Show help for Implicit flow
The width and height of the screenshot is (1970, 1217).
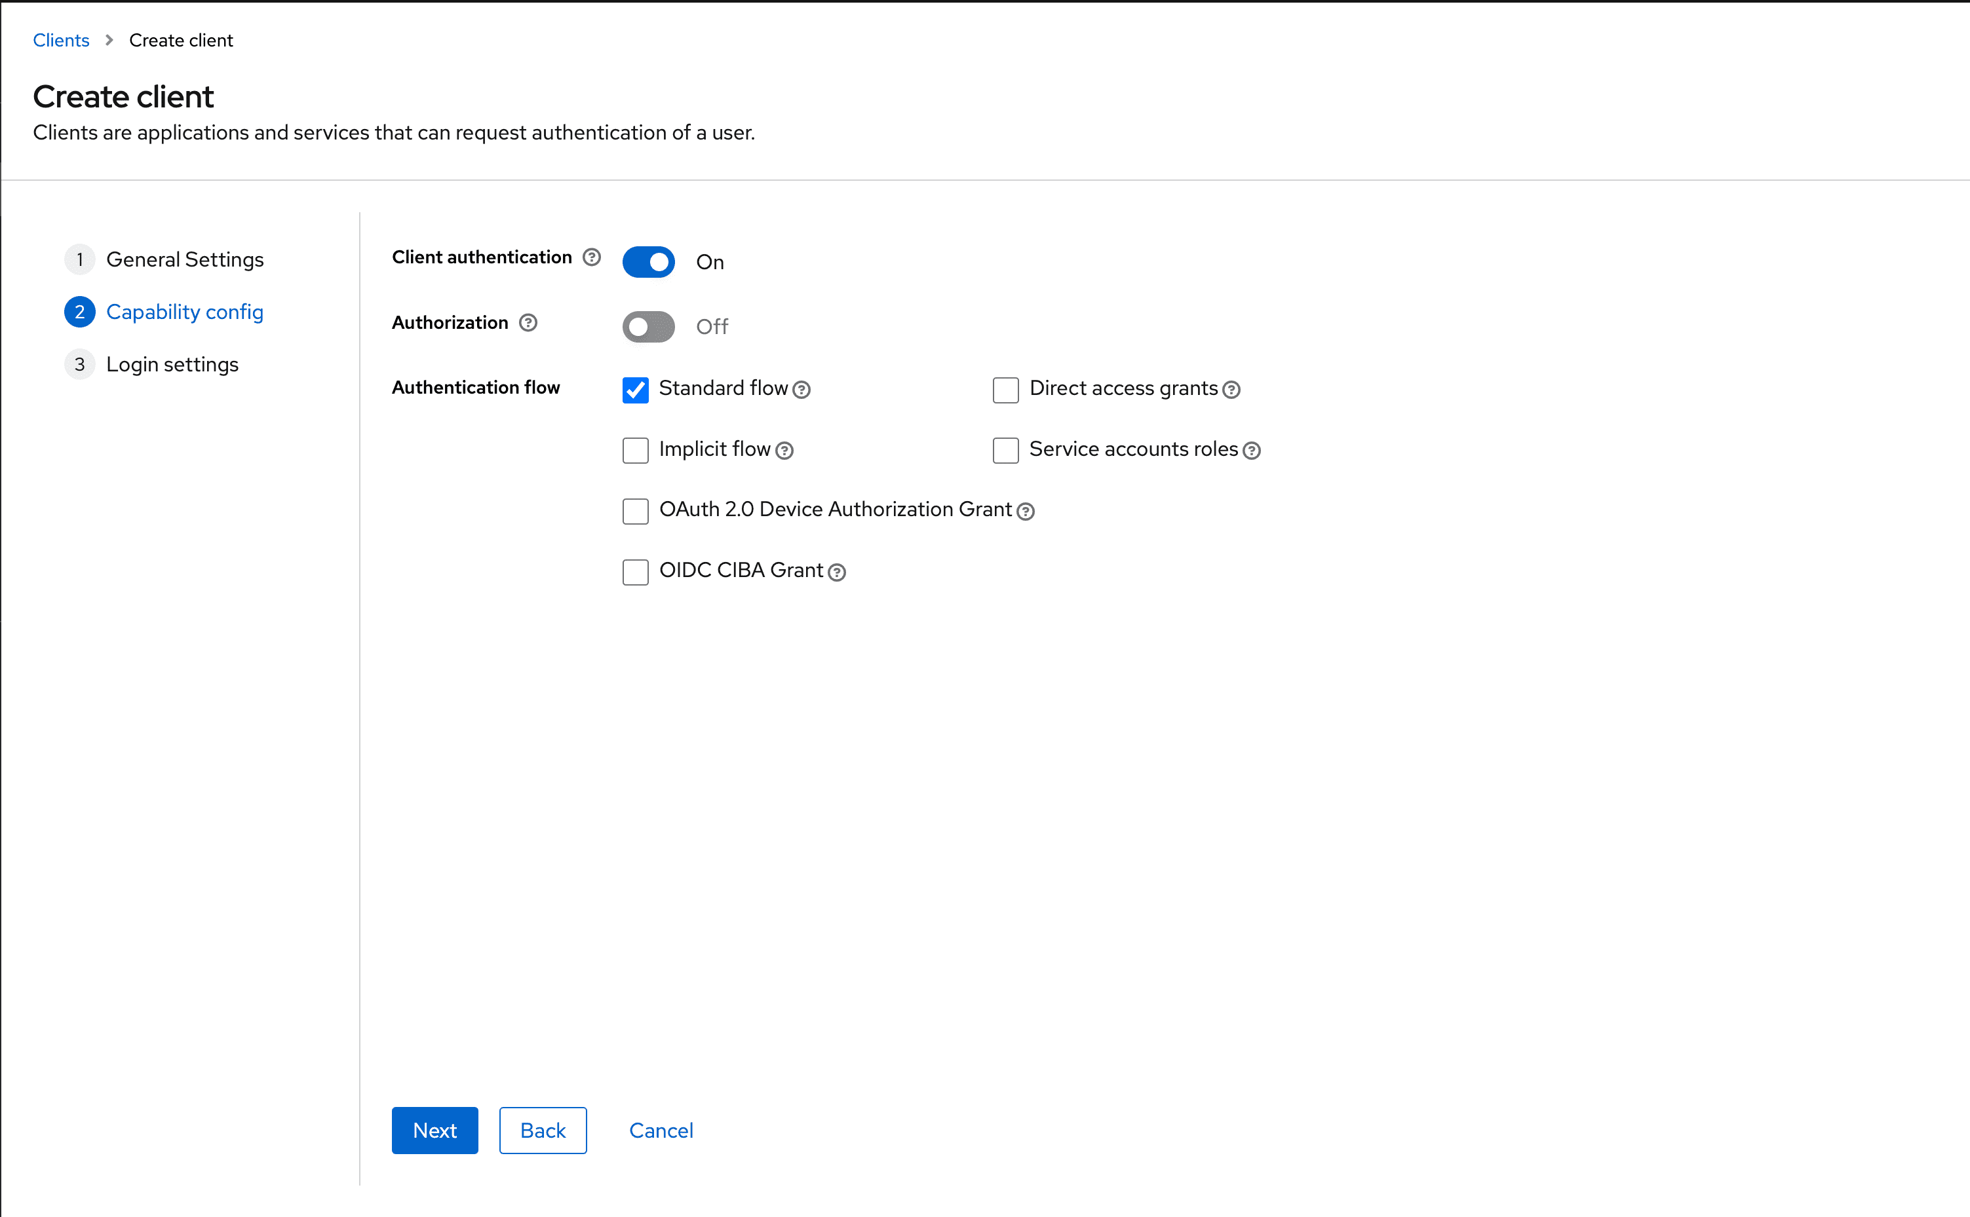click(785, 451)
